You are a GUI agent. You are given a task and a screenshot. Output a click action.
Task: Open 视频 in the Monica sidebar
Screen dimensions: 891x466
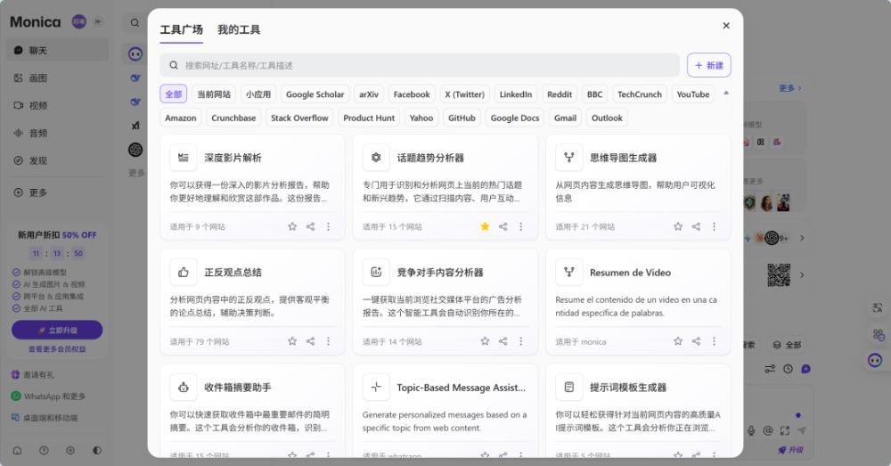point(57,106)
